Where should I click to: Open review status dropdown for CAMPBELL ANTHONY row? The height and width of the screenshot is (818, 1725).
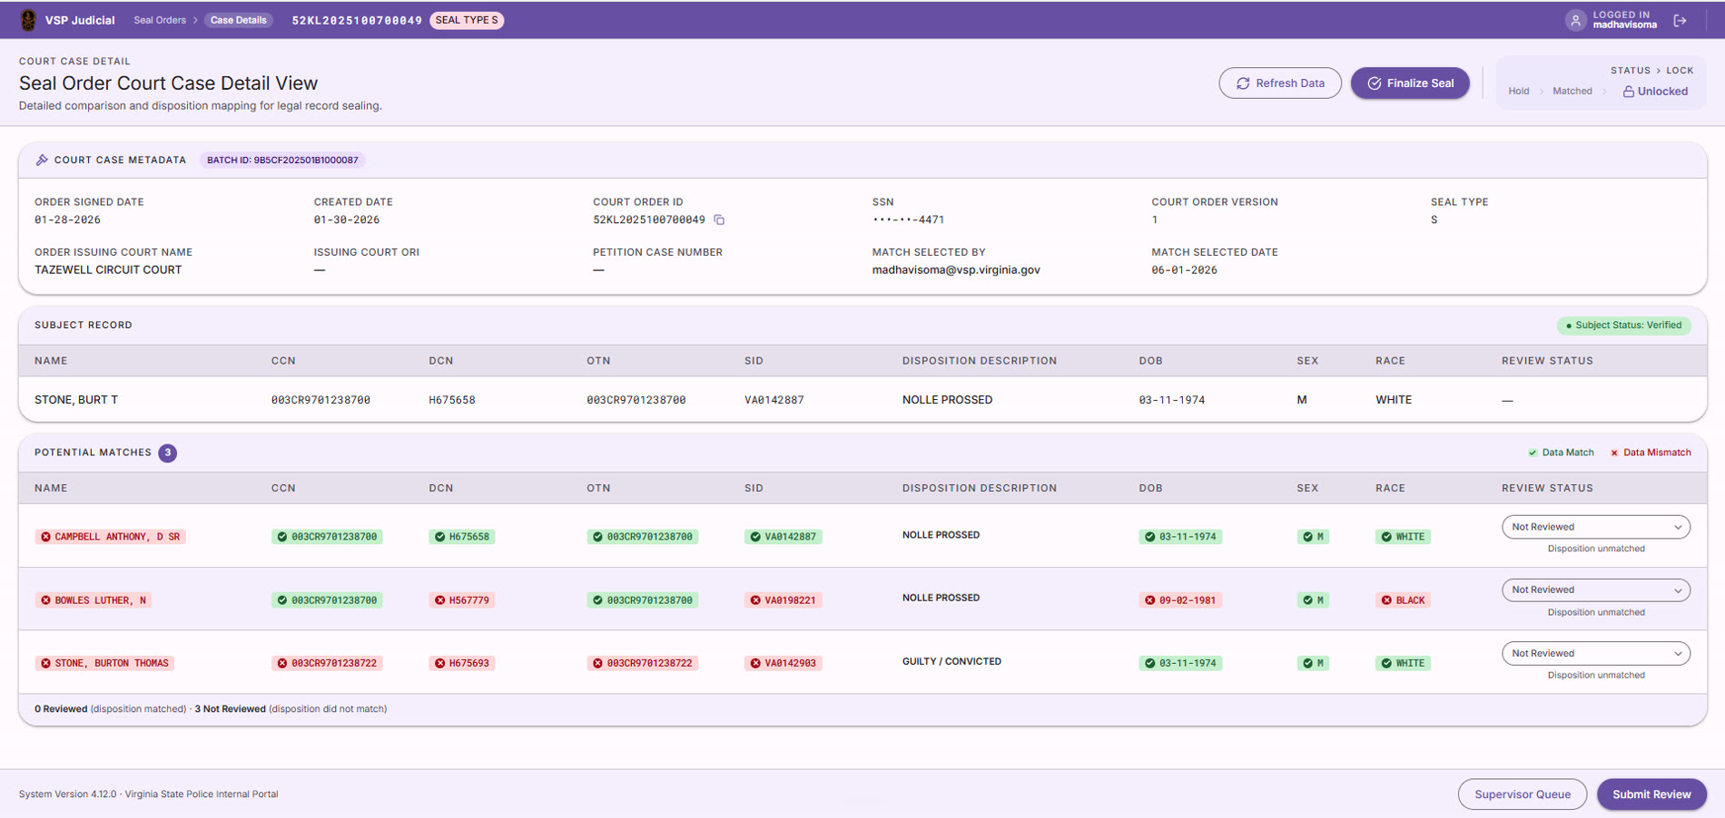1595,527
